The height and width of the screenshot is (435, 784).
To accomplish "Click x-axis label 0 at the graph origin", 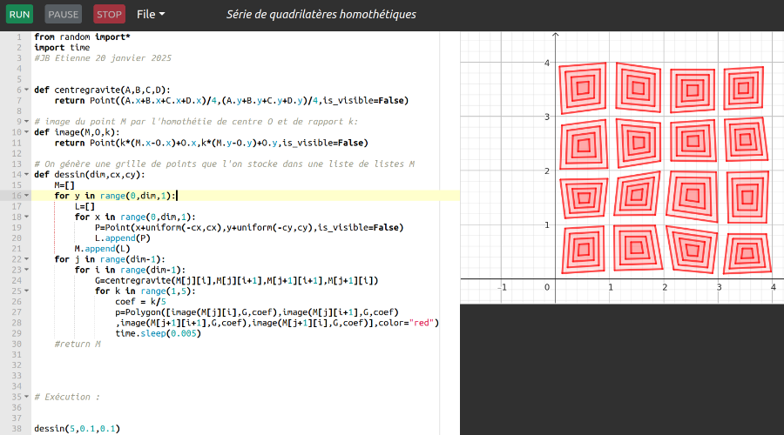I will coord(547,287).
